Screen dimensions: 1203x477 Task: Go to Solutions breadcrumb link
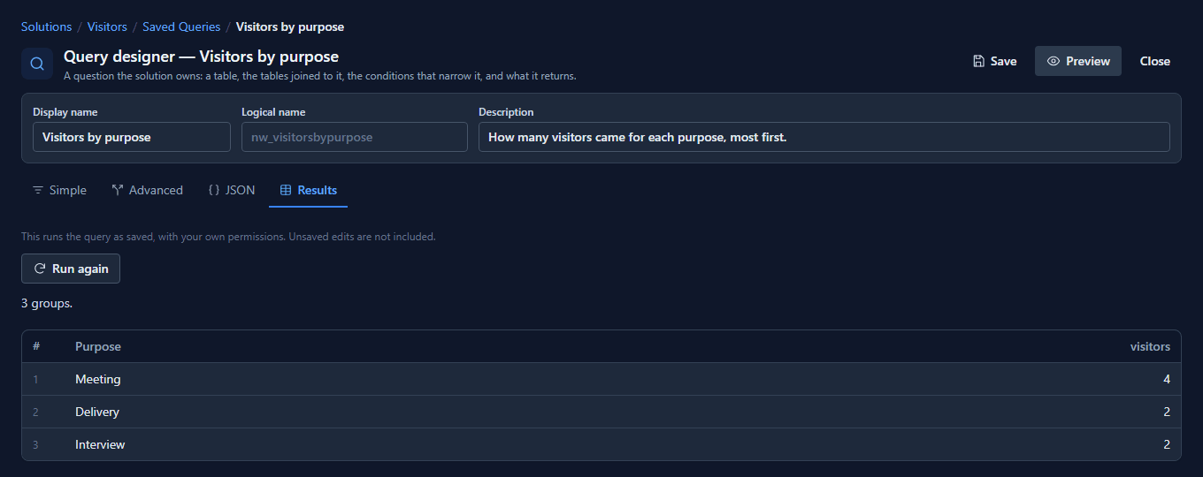point(47,26)
